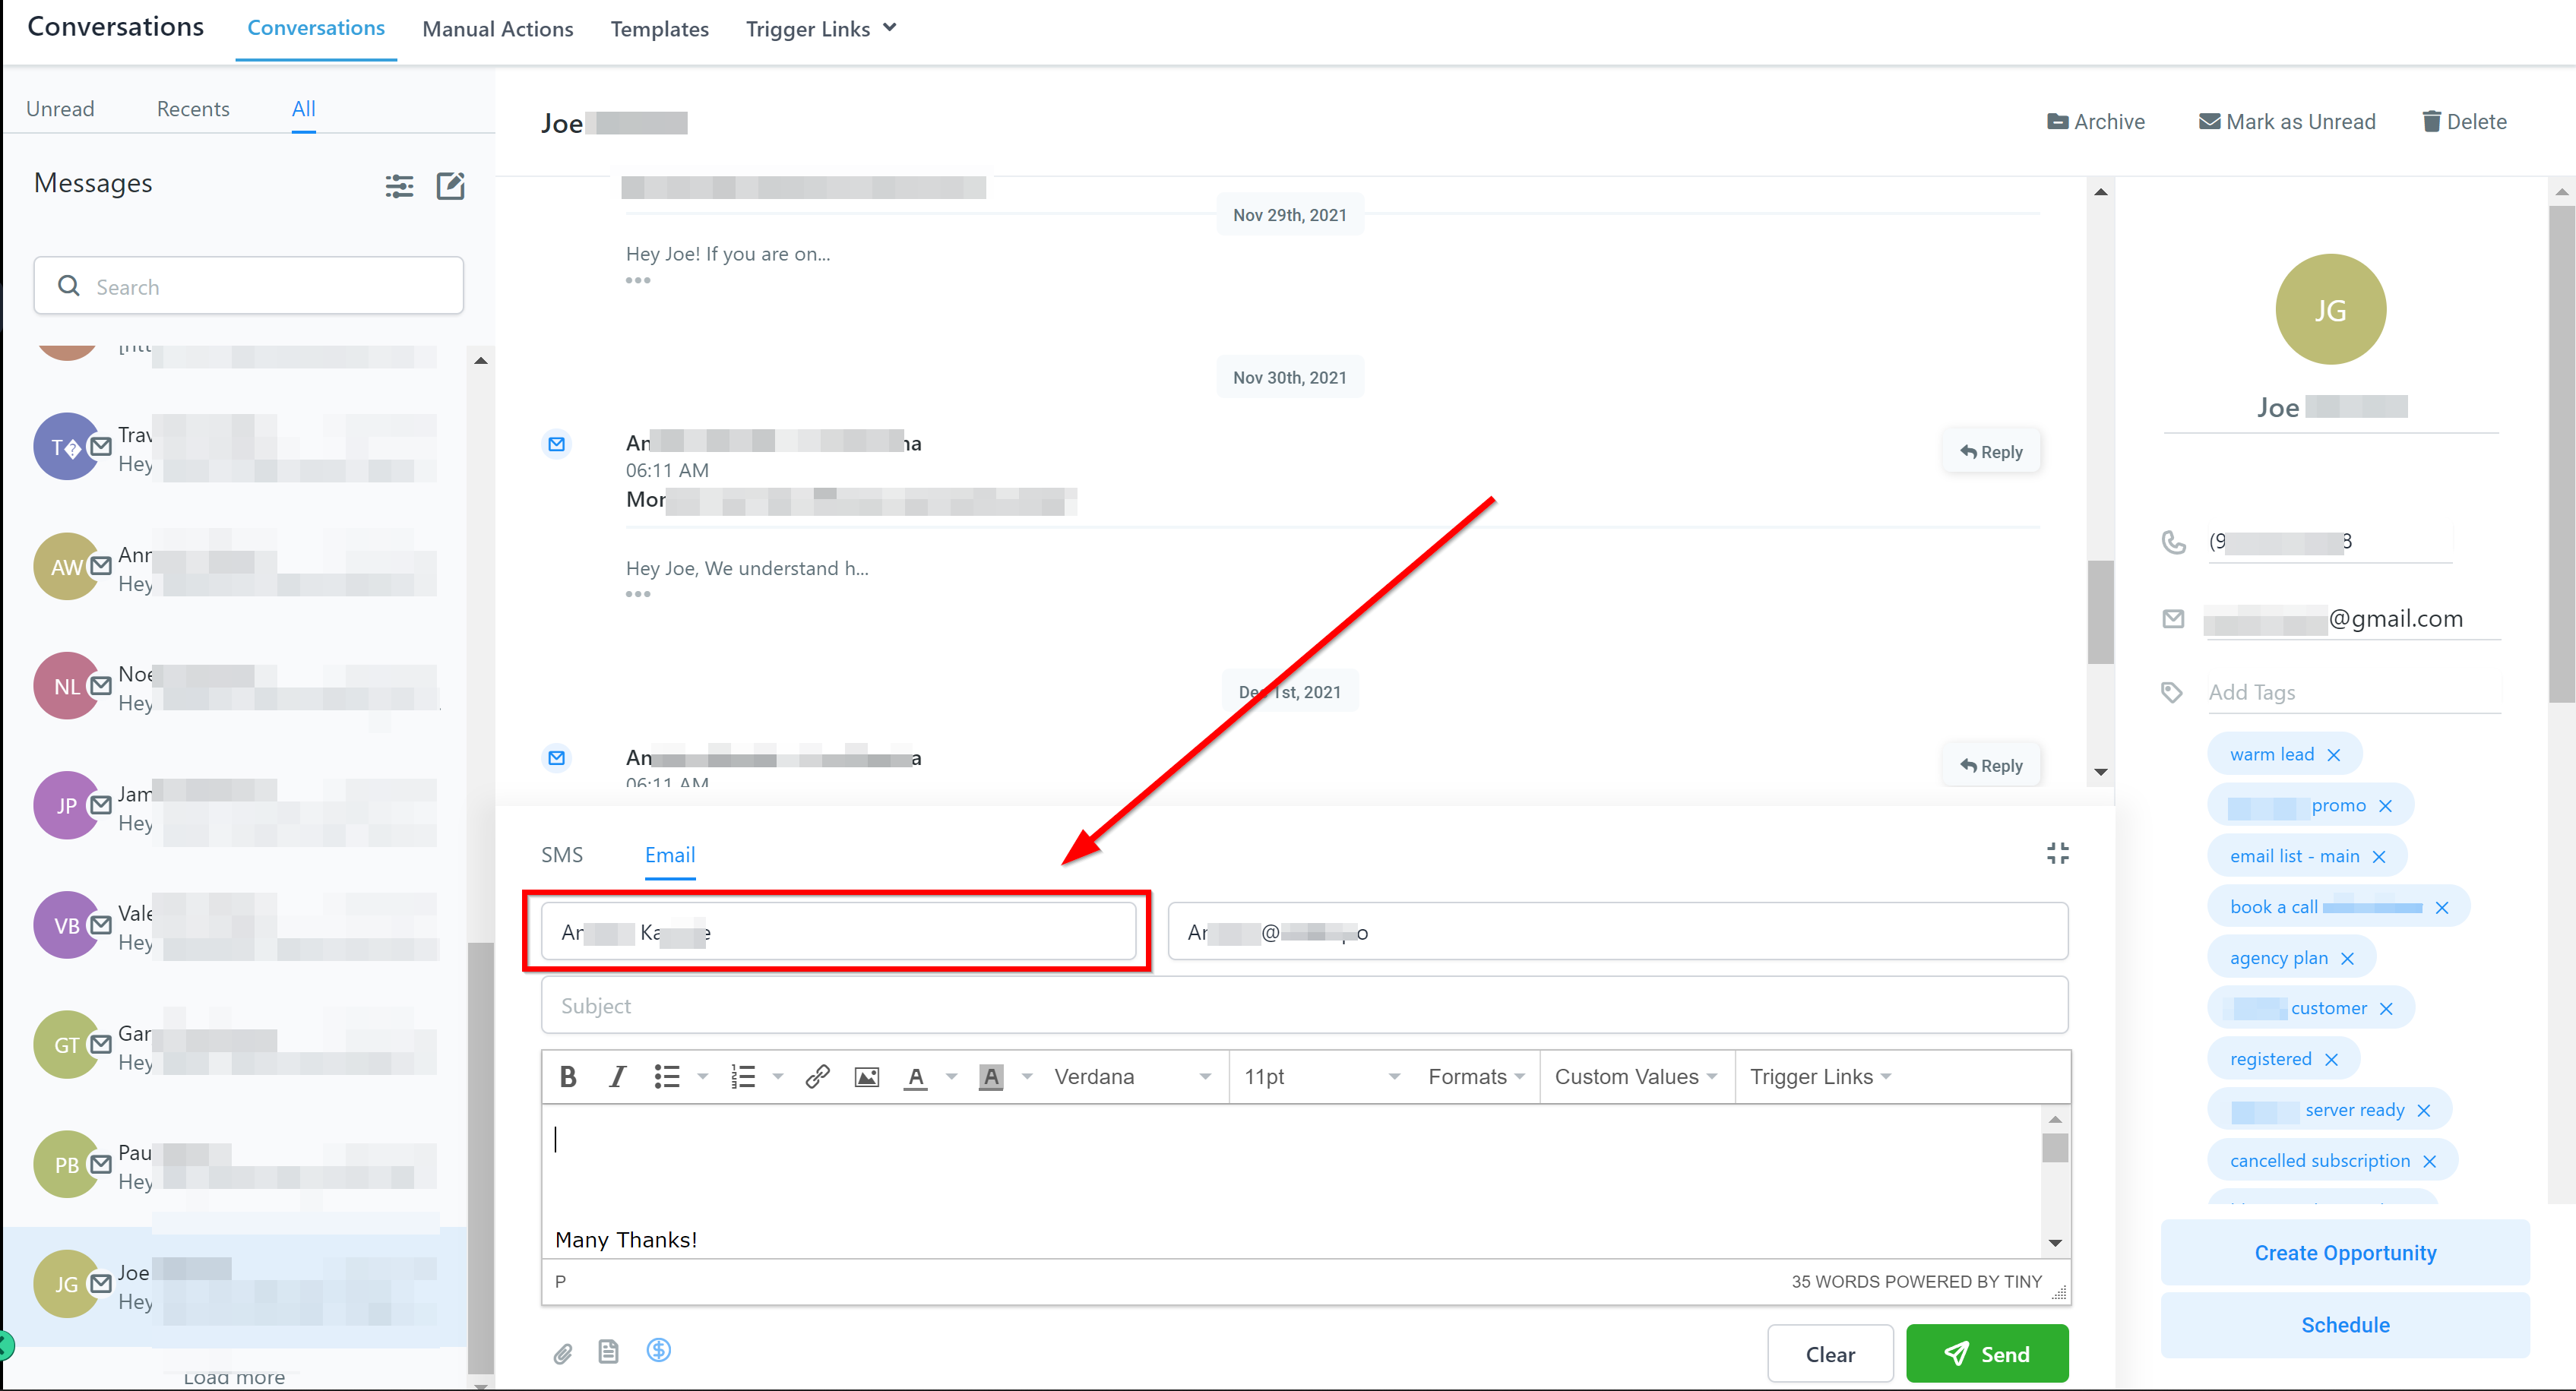Click the request payment dollar icon
The width and height of the screenshot is (2576, 1391).
click(x=658, y=1350)
